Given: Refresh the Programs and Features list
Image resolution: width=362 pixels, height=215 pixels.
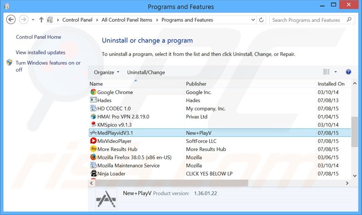Looking at the screenshot, I should [x=261, y=20].
